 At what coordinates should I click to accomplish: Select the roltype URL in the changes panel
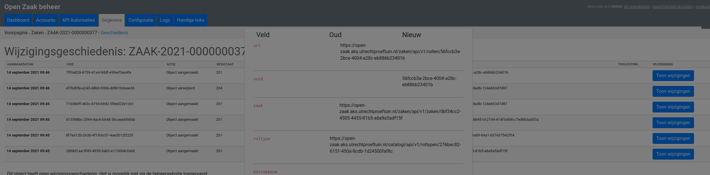click(x=395, y=144)
